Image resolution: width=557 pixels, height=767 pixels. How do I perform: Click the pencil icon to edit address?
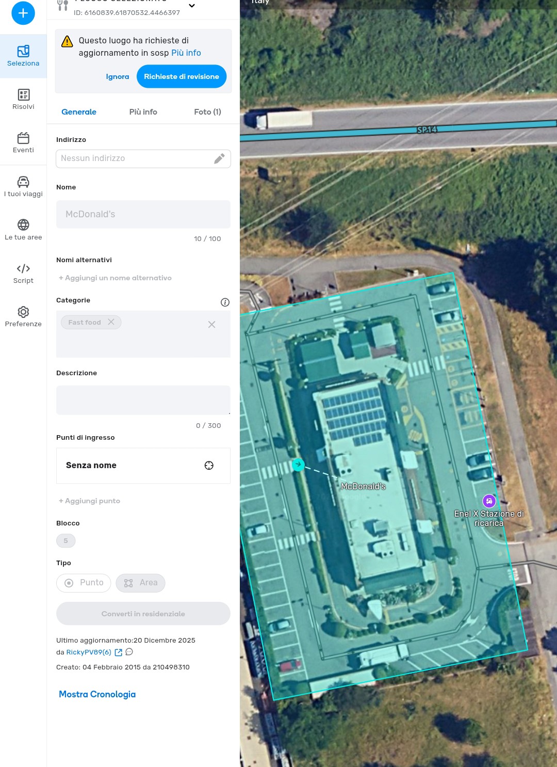coord(219,158)
